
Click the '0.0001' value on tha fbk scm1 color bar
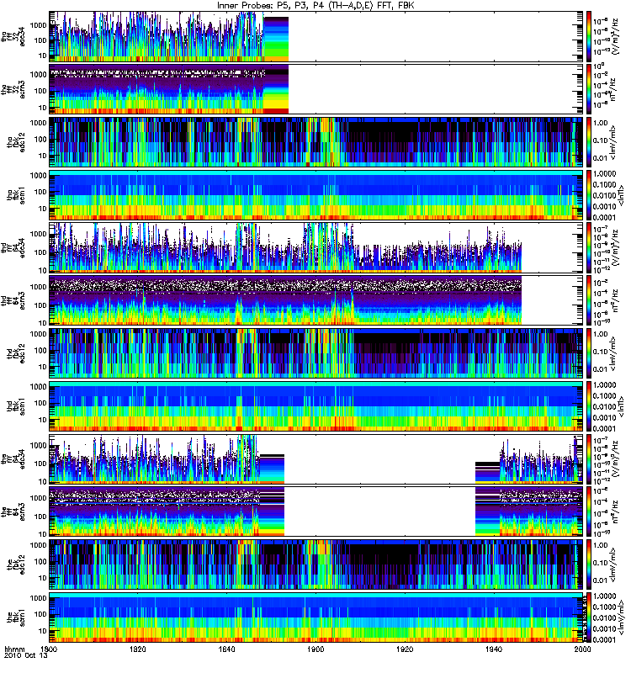pos(604,218)
